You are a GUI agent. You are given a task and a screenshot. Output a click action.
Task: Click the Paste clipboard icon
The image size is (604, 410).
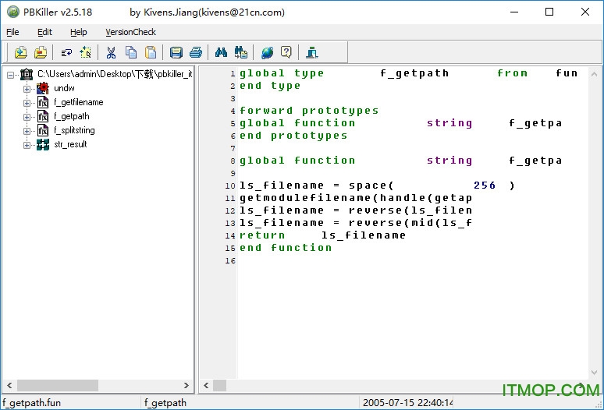coord(151,52)
